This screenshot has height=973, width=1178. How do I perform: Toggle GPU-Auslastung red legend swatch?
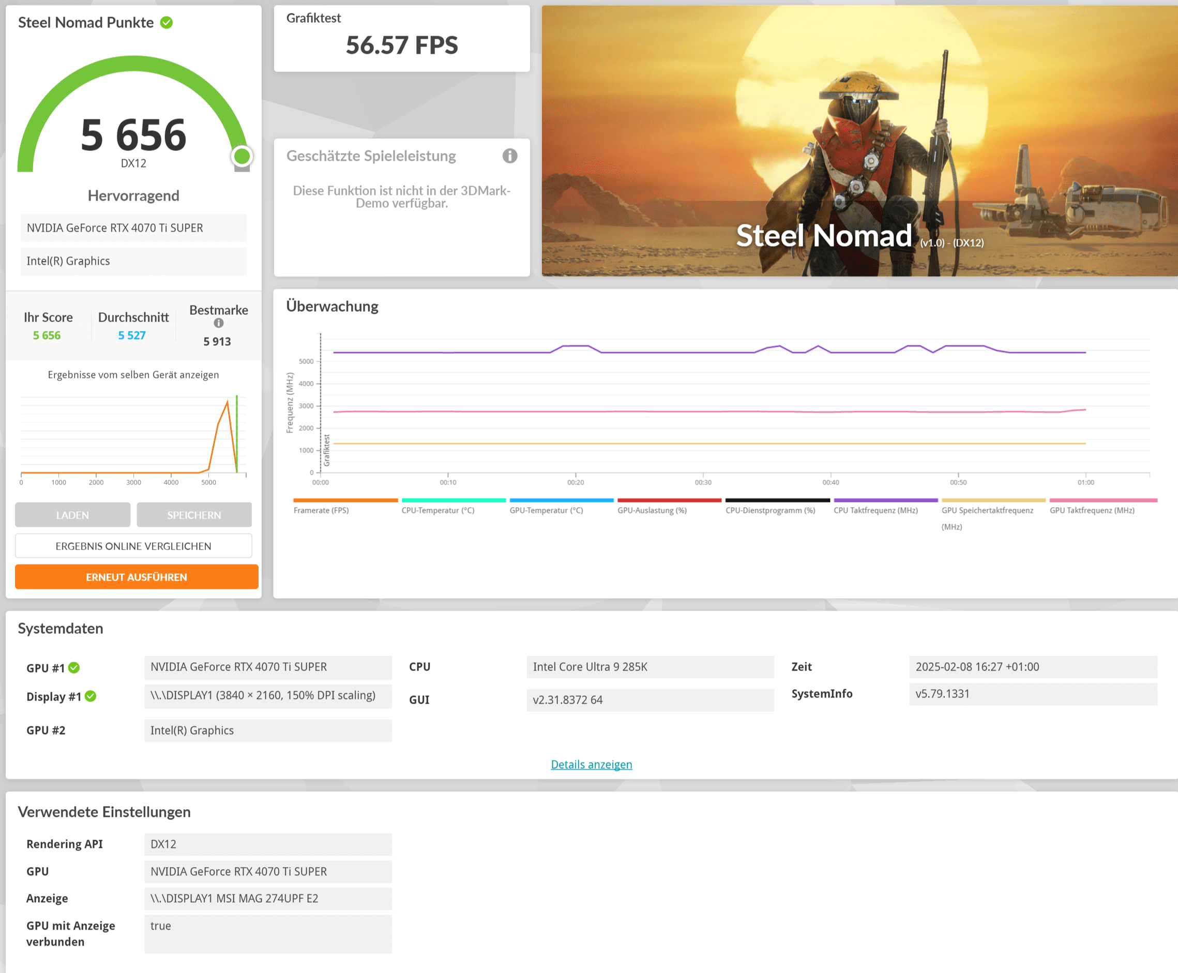[x=669, y=500]
